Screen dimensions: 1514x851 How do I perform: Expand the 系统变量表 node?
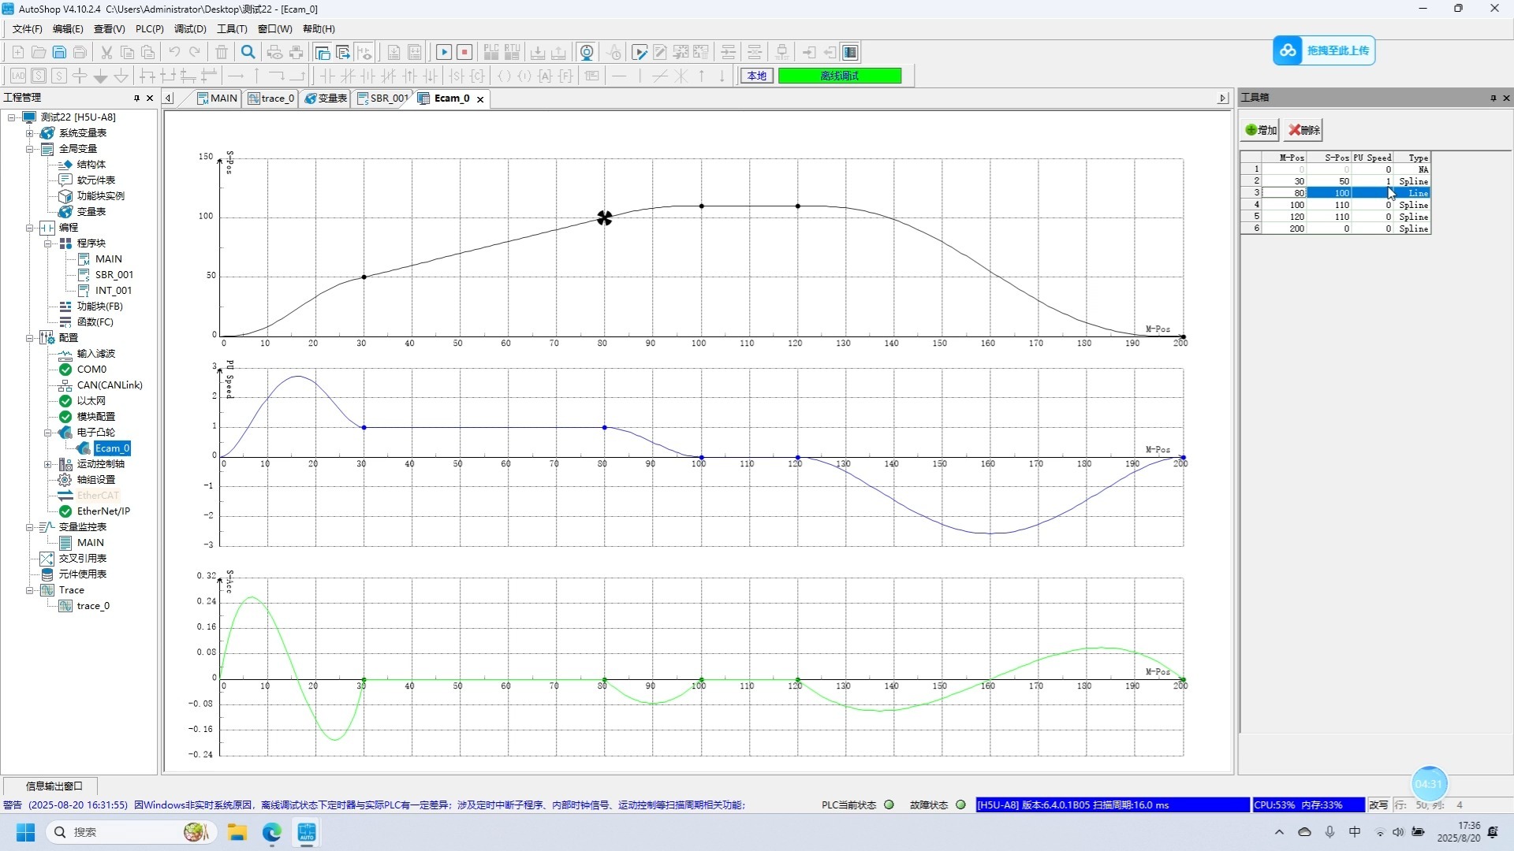[30, 133]
